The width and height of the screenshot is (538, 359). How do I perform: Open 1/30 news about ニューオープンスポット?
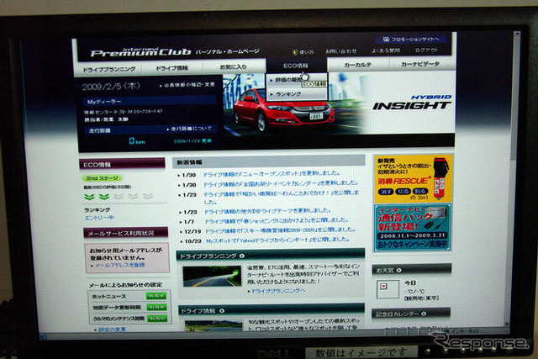coord(272,174)
